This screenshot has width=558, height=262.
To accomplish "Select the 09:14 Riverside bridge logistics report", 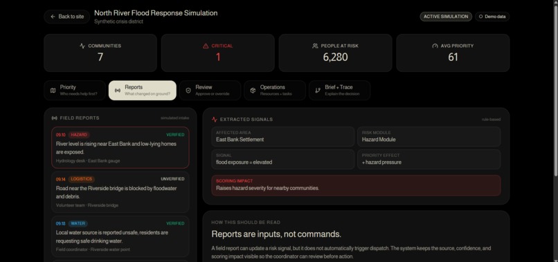I will tap(120, 192).
